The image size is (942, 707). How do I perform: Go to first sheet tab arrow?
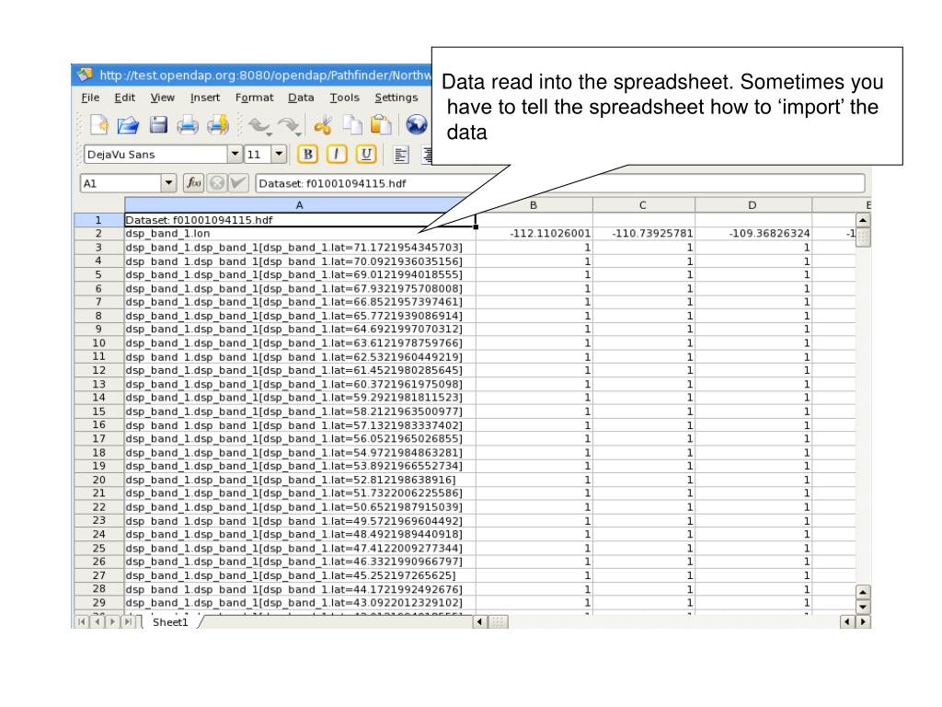click(82, 621)
